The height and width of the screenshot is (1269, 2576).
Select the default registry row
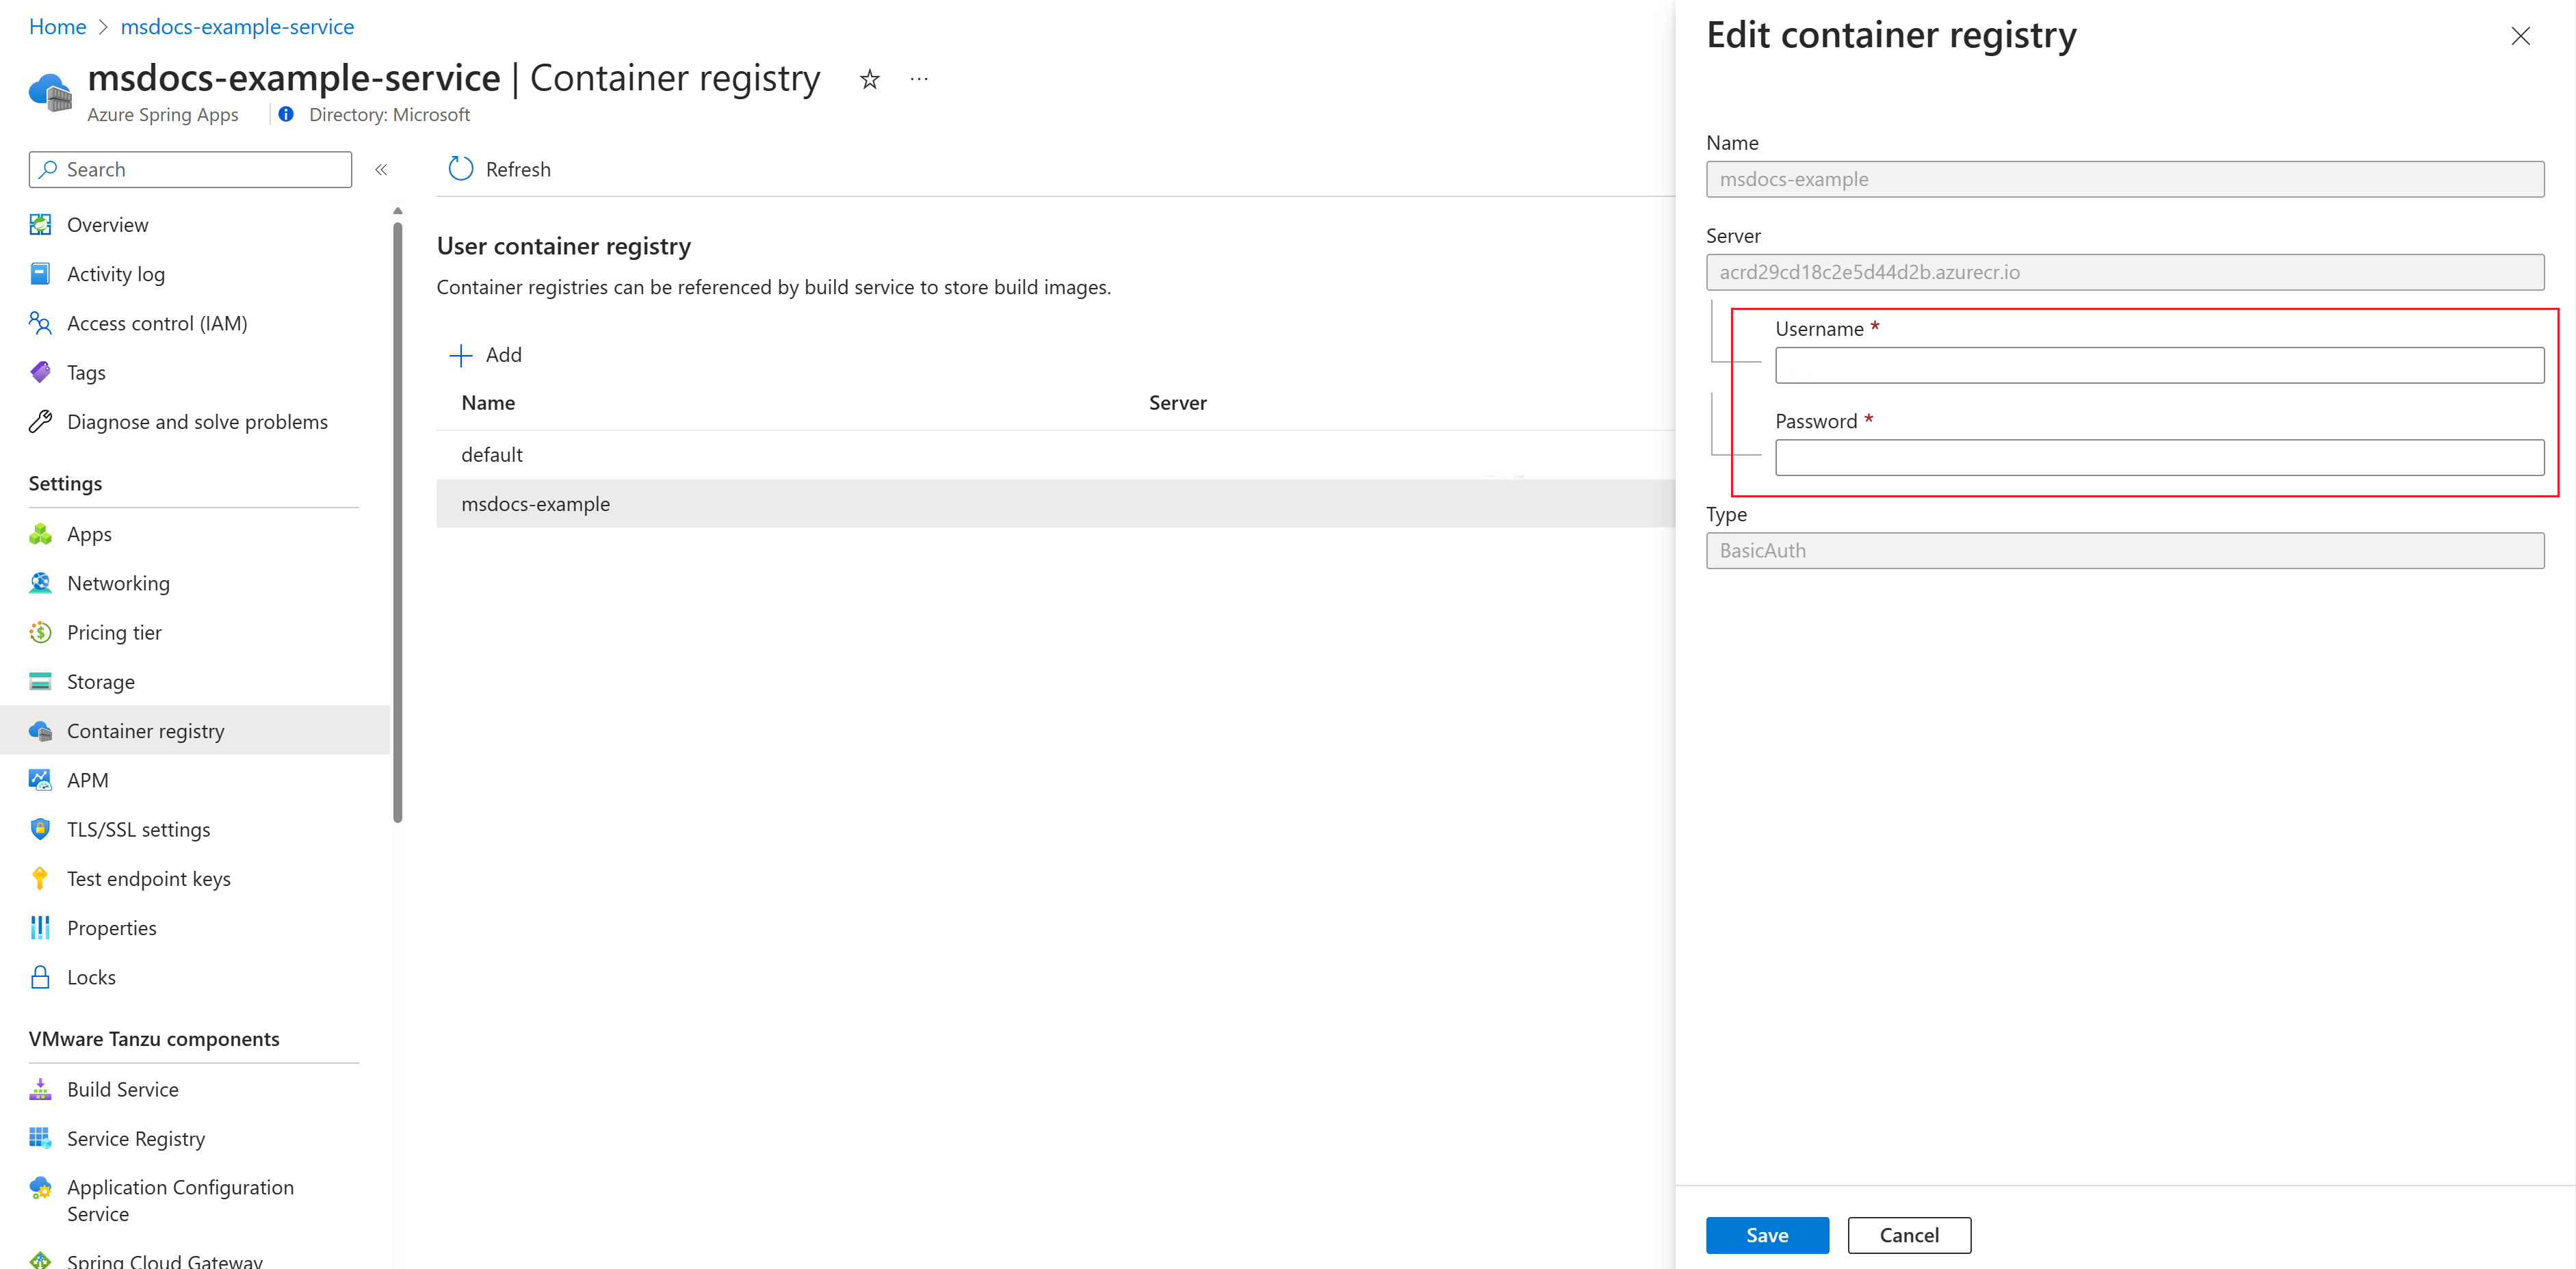1055,455
